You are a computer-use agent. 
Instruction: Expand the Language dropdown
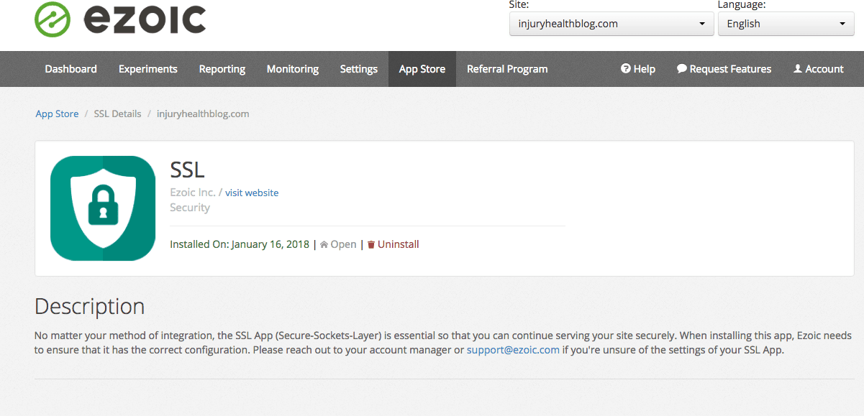pyautogui.click(x=786, y=24)
